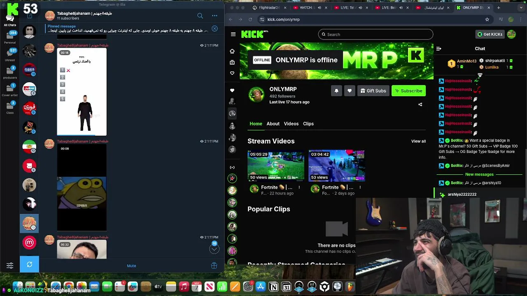The image size is (527, 296).
Task: Expand the Kick sidebar recommended section
Action: [x=232, y=167]
